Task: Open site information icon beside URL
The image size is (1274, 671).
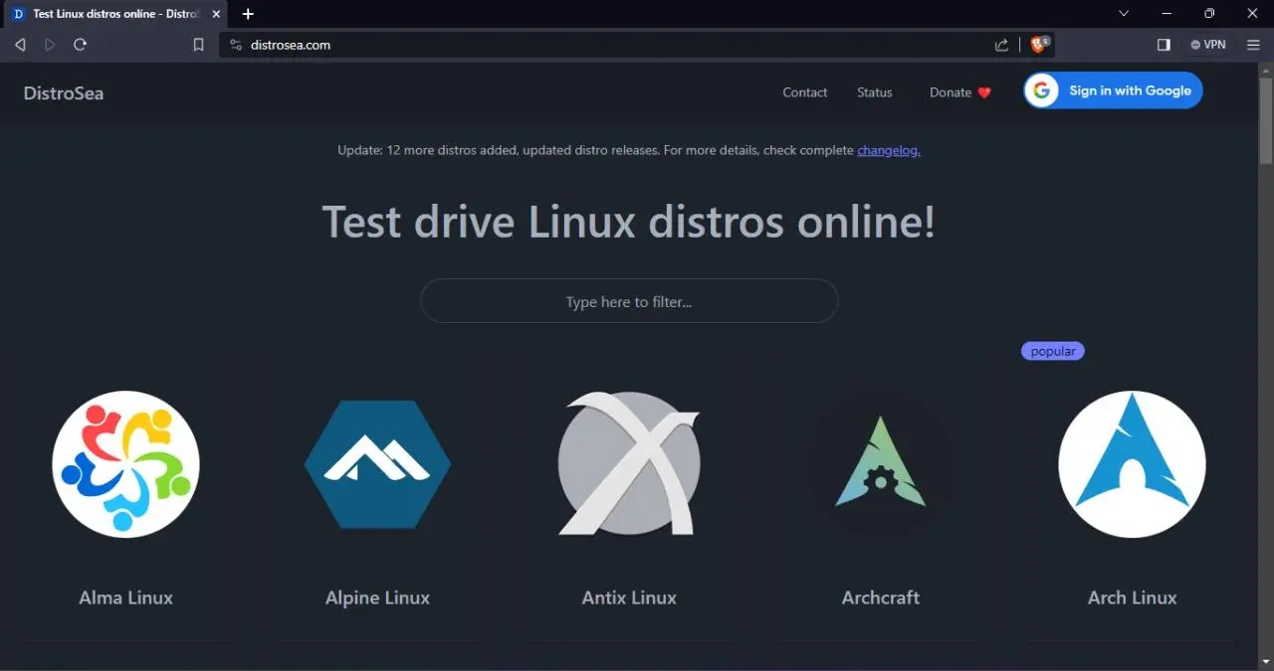Action: tap(236, 45)
